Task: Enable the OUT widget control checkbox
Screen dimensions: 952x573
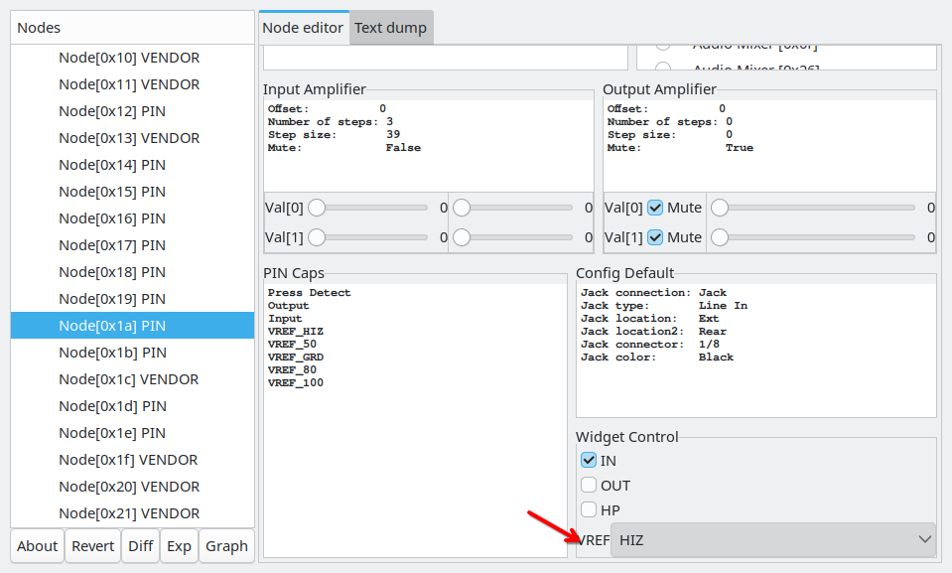Action: [x=589, y=485]
